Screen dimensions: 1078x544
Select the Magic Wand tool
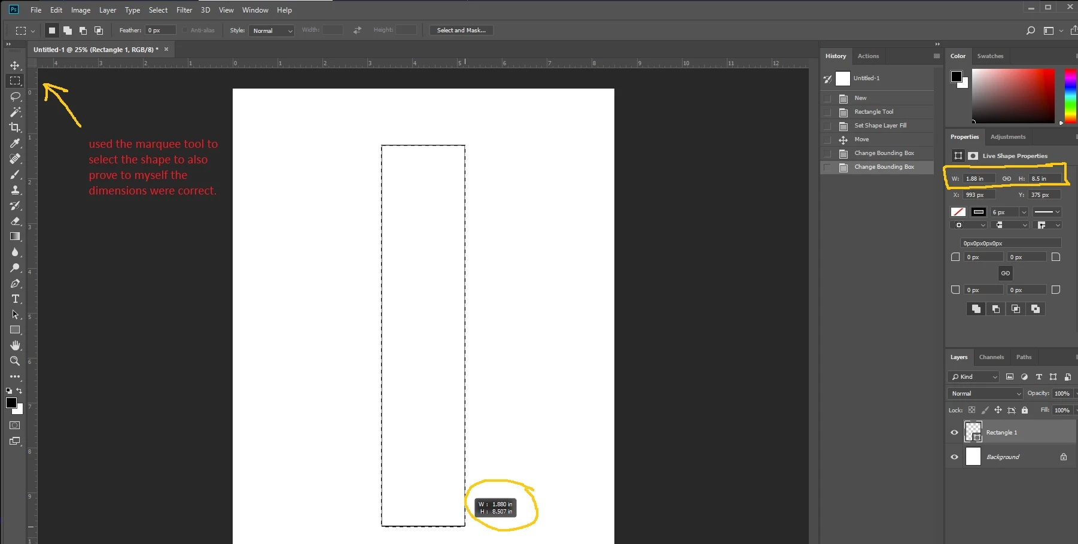[x=15, y=112]
